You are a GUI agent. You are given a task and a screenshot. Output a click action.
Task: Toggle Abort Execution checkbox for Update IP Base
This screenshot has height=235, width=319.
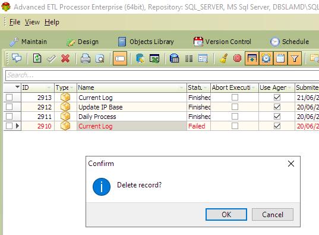[235, 107]
